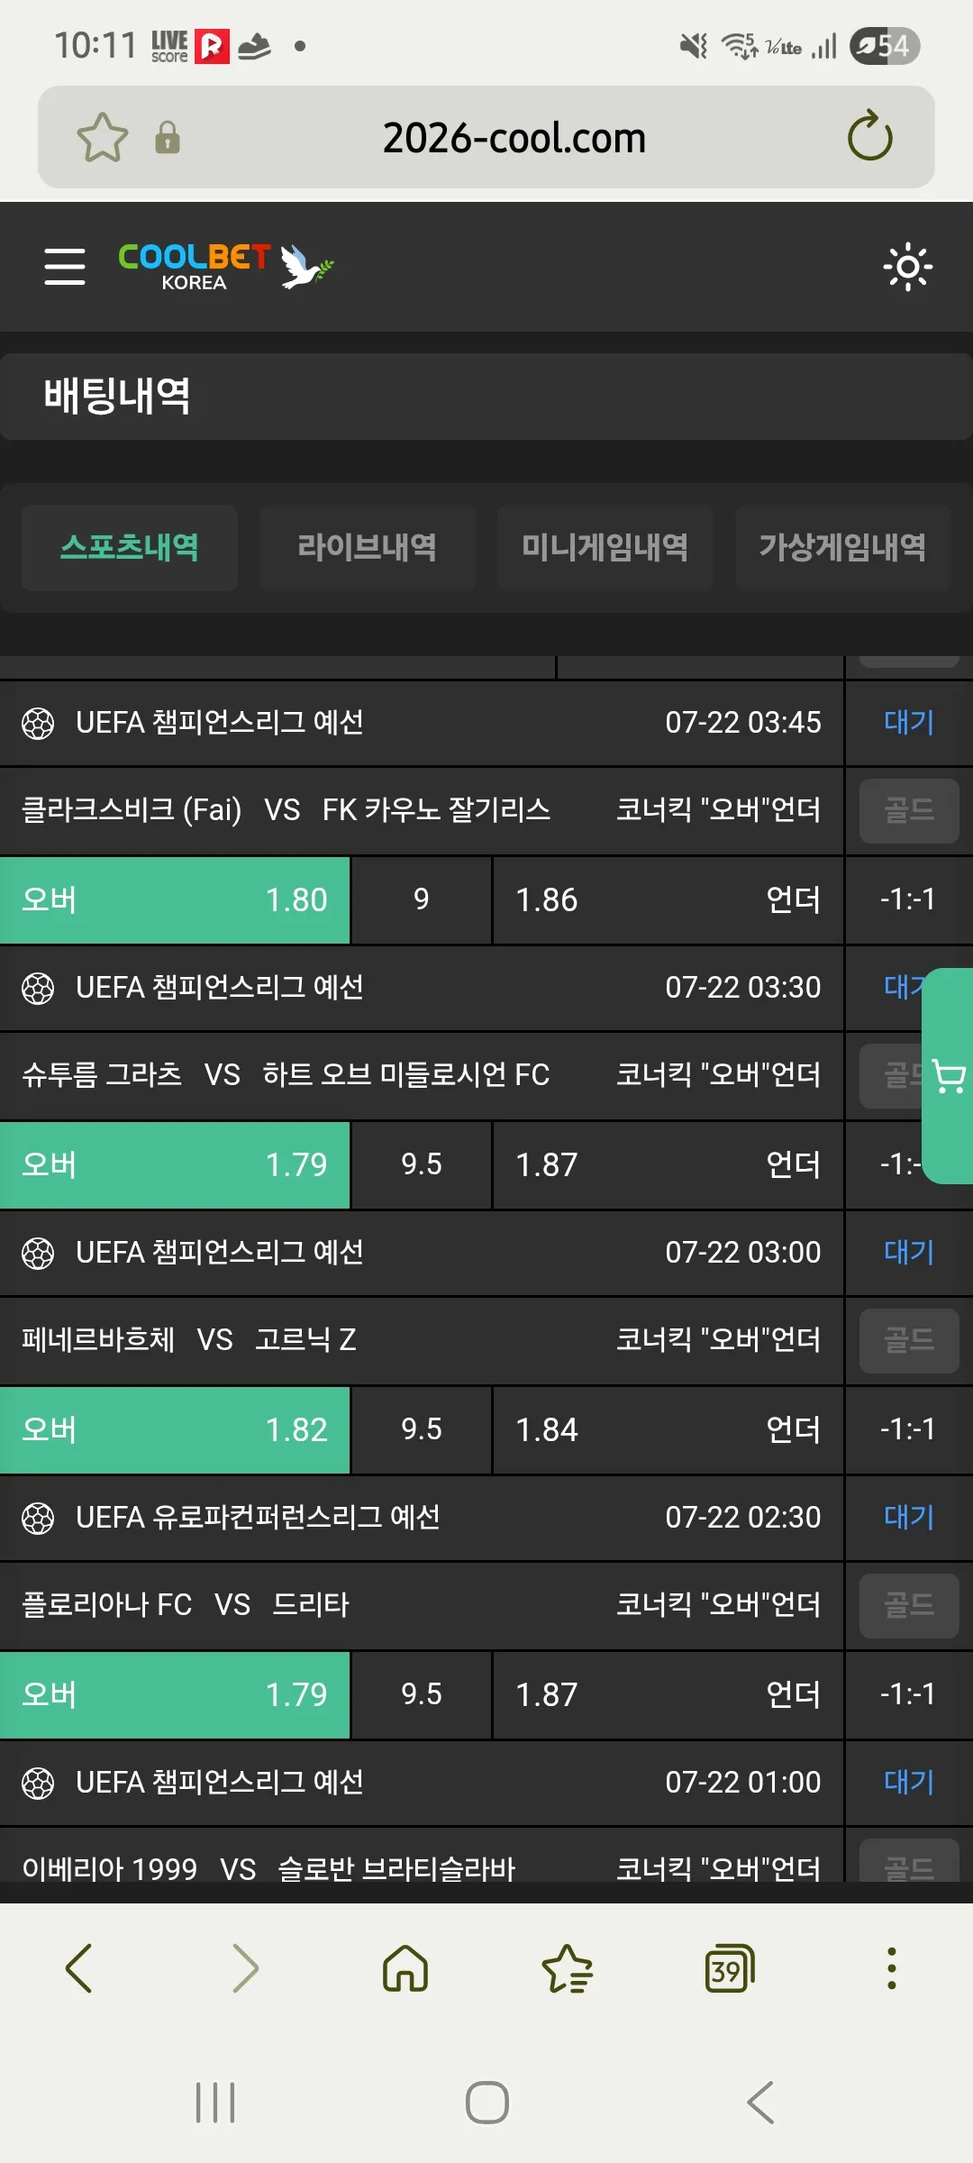
Task: Select the 오버 1.80 odds cell
Action: coord(175,899)
